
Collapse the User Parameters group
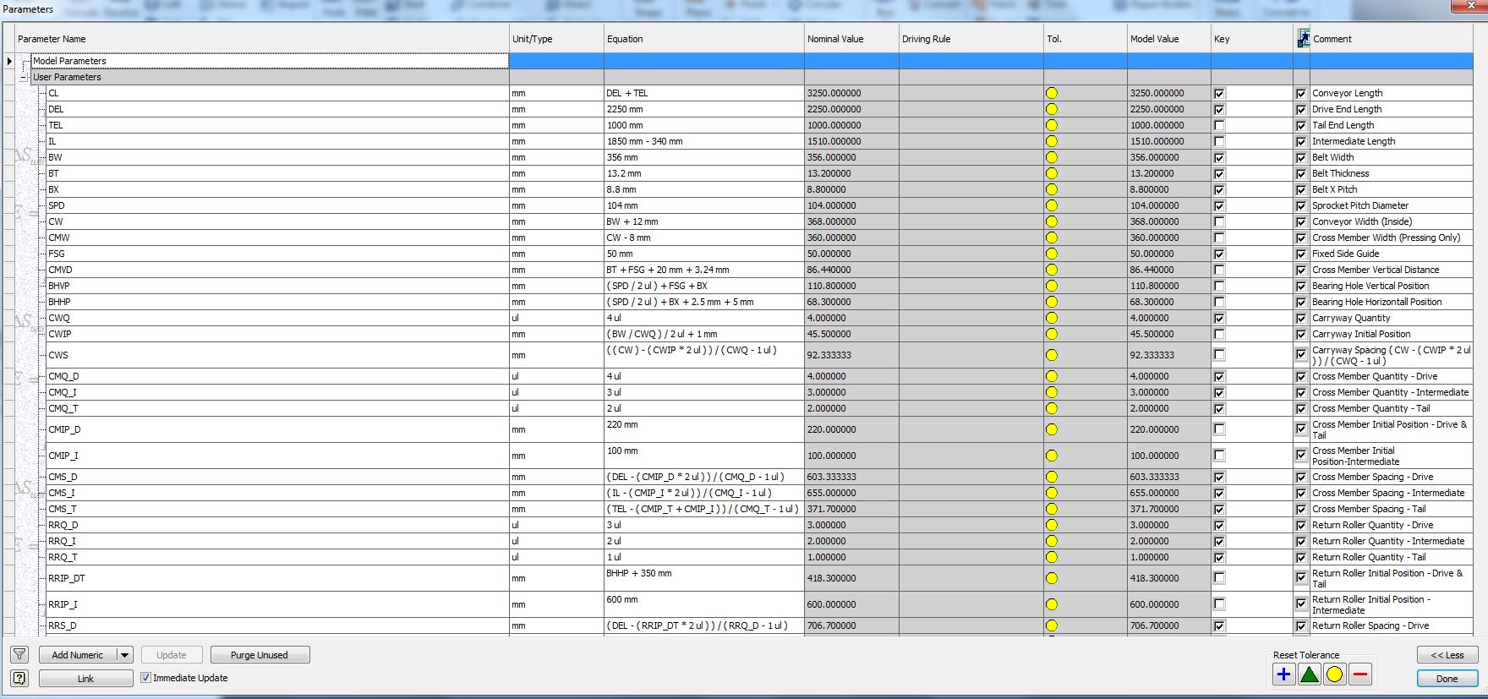pos(24,77)
